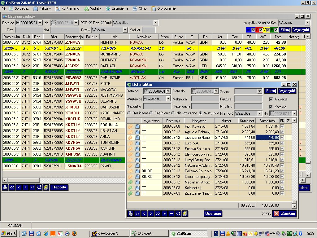
Task: Open the Kontrahenci menu
Action: [67, 8]
